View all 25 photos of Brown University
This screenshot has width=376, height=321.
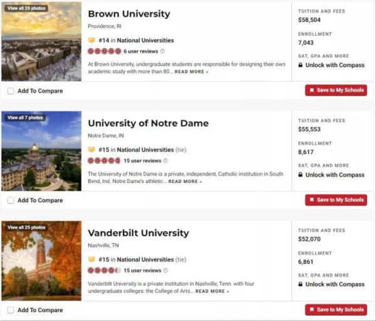pos(26,8)
